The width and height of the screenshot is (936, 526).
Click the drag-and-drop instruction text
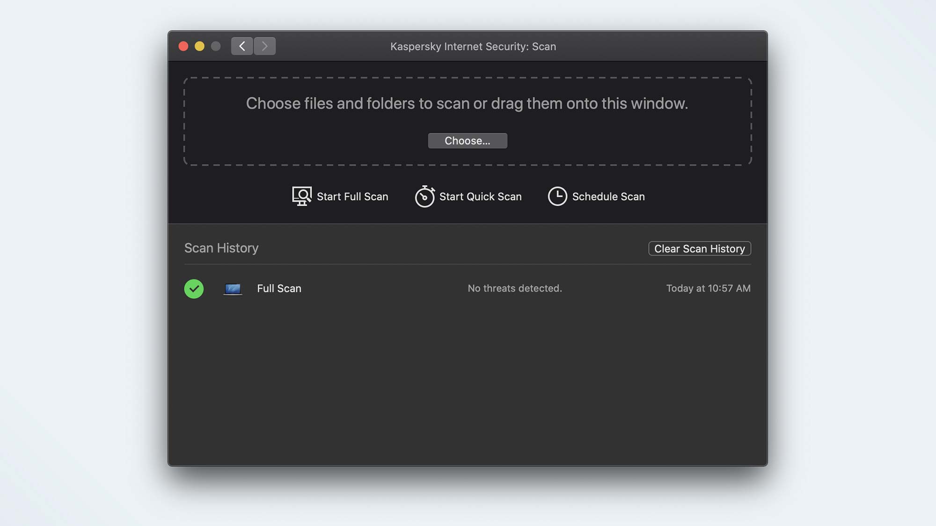point(467,103)
